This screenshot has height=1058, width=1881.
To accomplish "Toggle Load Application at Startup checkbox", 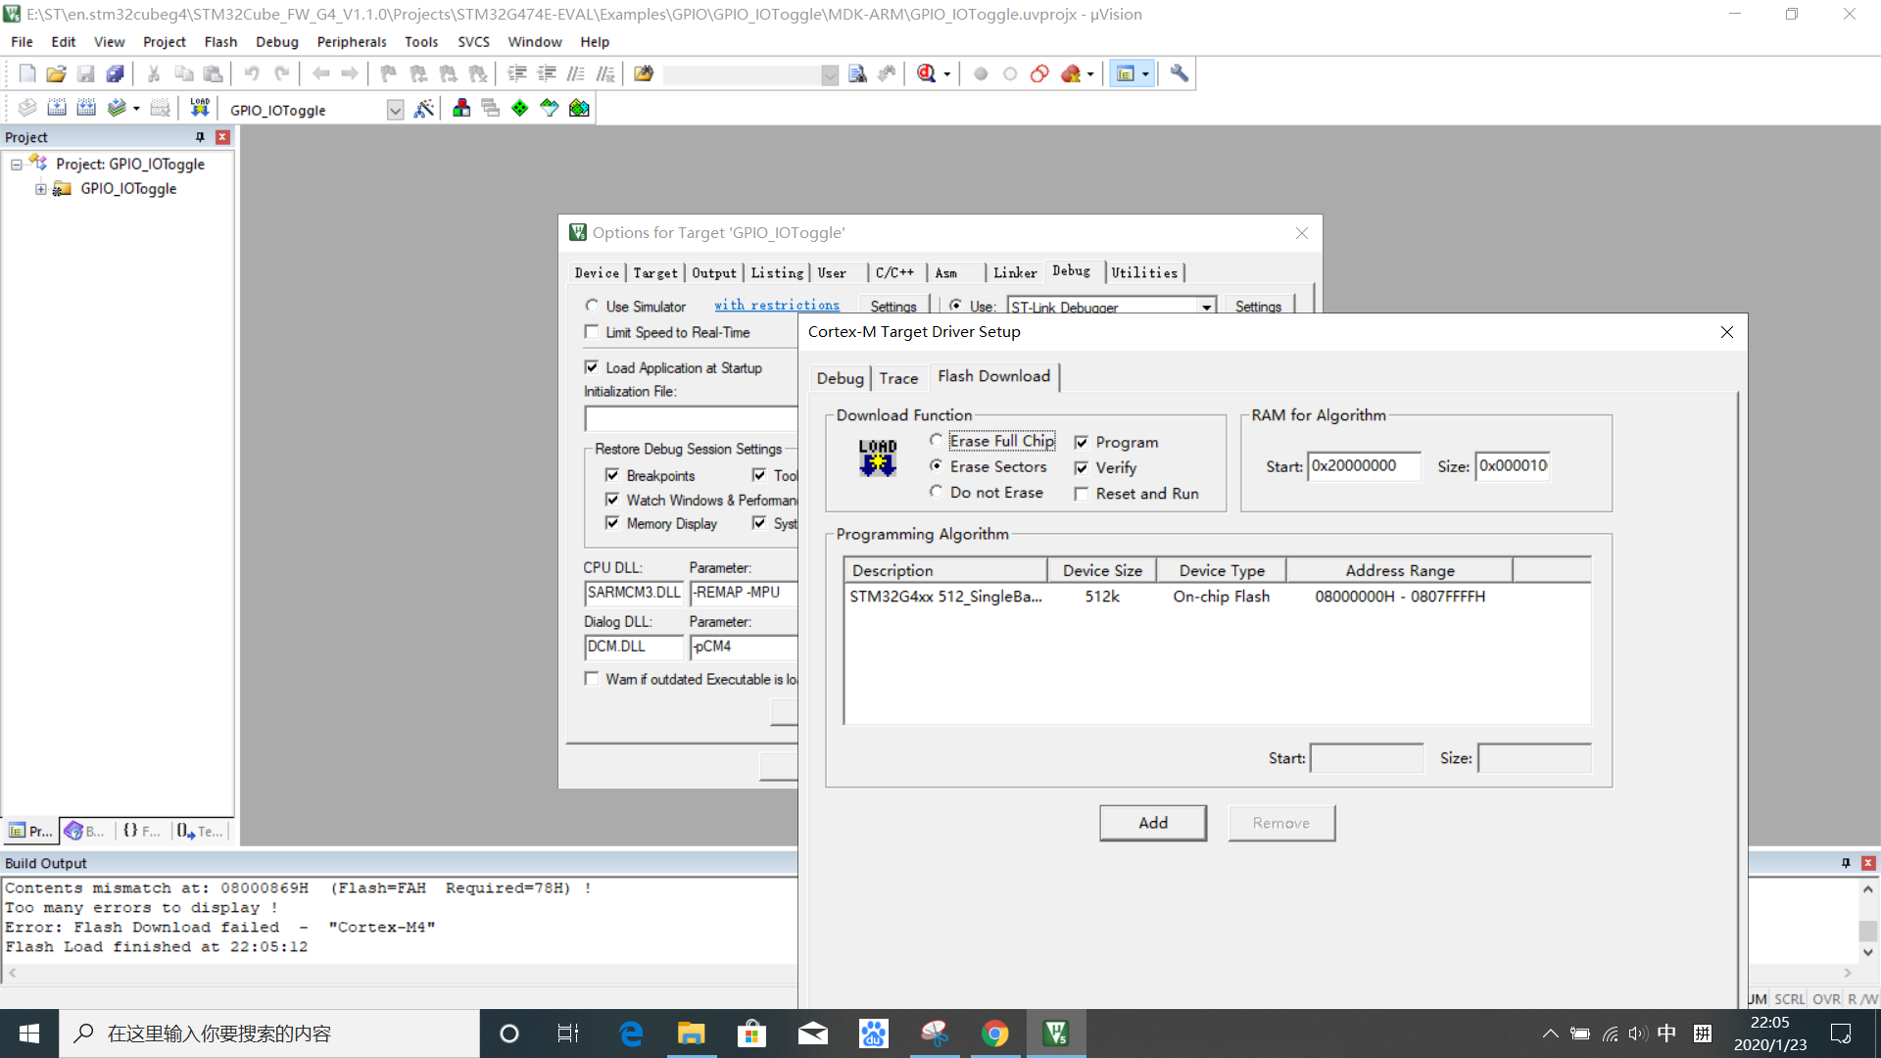I will pyautogui.click(x=592, y=367).
